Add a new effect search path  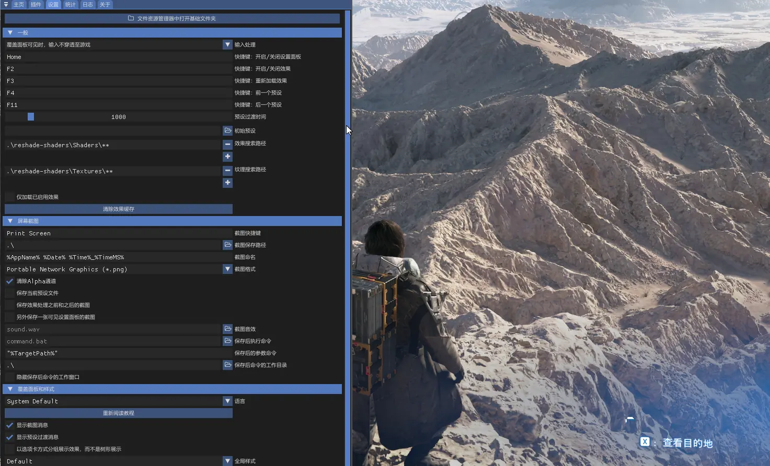(x=227, y=157)
